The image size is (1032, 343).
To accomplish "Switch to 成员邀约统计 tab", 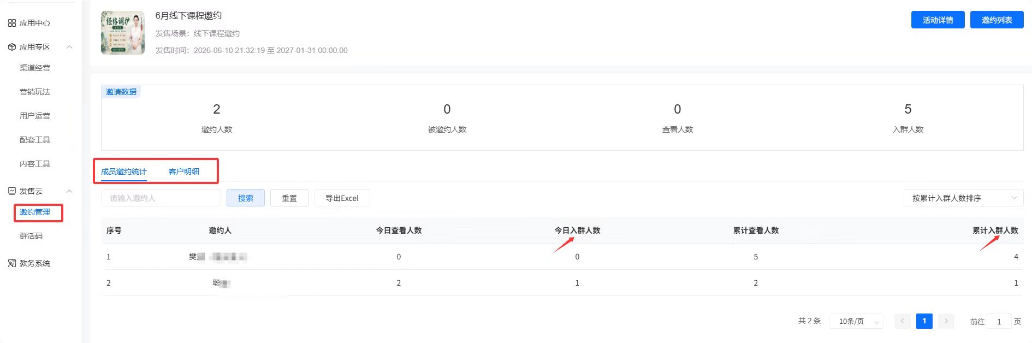I will click(x=124, y=171).
